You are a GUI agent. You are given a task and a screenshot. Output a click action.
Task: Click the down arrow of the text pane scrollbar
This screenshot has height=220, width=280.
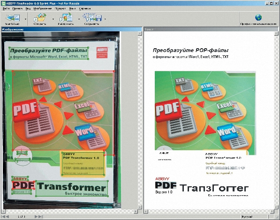276,207
